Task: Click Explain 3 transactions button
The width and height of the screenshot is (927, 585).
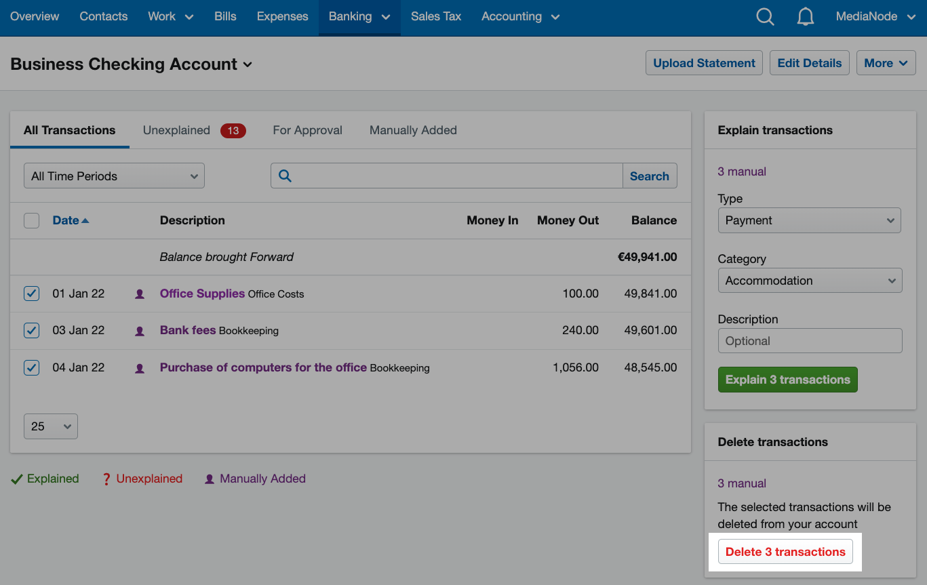Action: click(x=788, y=380)
